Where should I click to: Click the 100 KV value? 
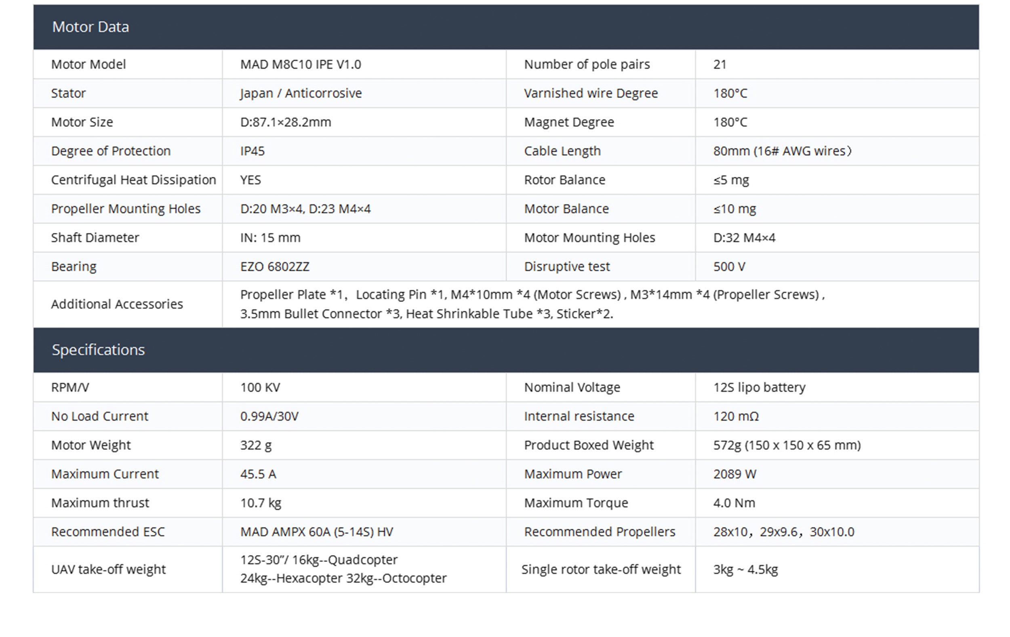(x=260, y=387)
